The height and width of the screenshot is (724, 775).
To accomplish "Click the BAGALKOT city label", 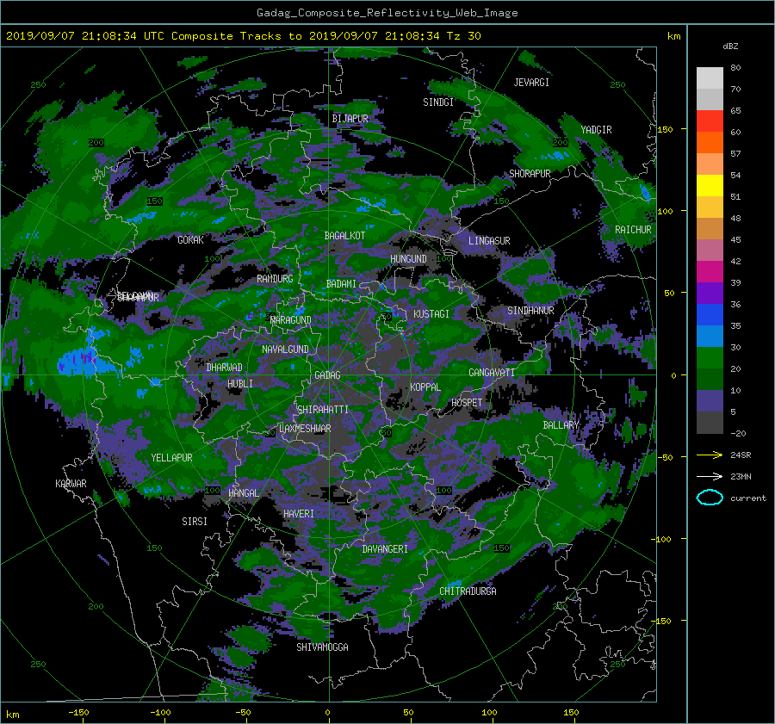I will click(344, 236).
